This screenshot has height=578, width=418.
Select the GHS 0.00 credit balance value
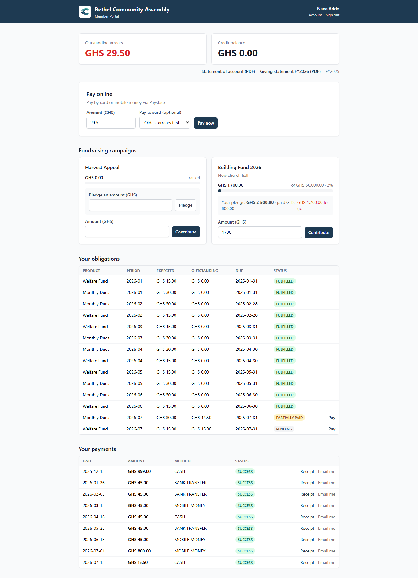(x=238, y=53)
